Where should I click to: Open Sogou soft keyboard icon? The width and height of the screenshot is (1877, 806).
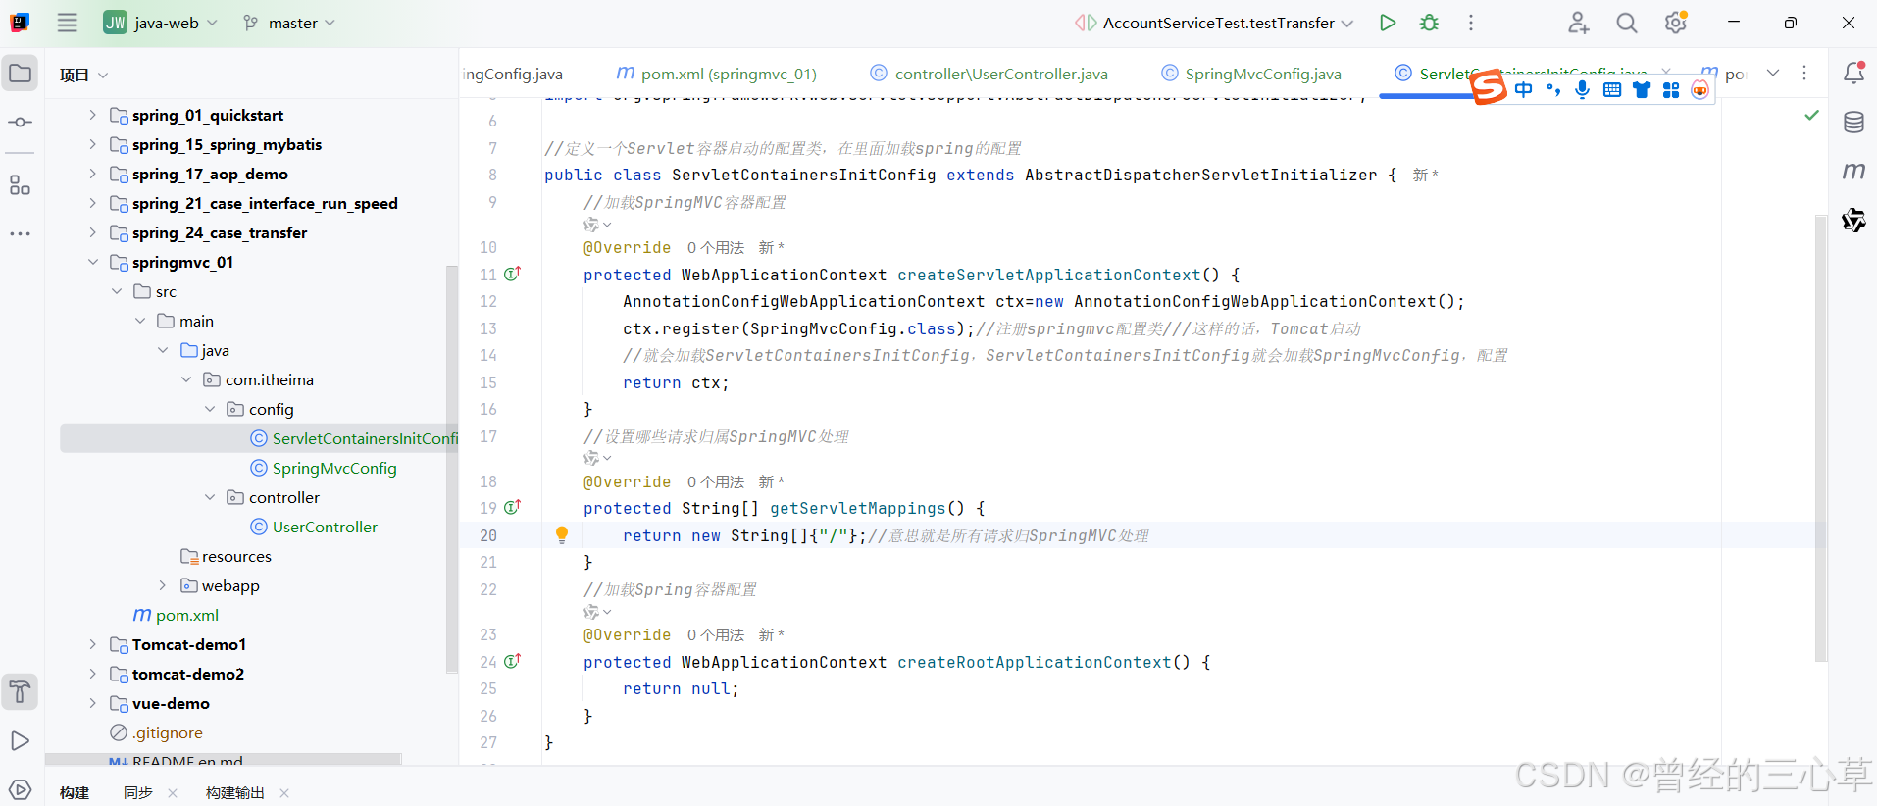coord(1611,90)
